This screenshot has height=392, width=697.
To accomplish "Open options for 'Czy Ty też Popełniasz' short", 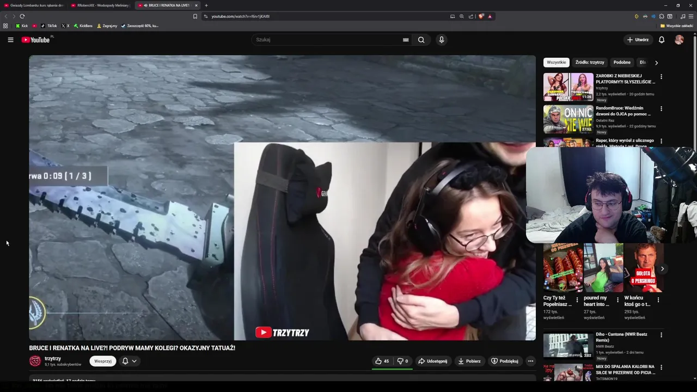I will [x=577, y=299].
